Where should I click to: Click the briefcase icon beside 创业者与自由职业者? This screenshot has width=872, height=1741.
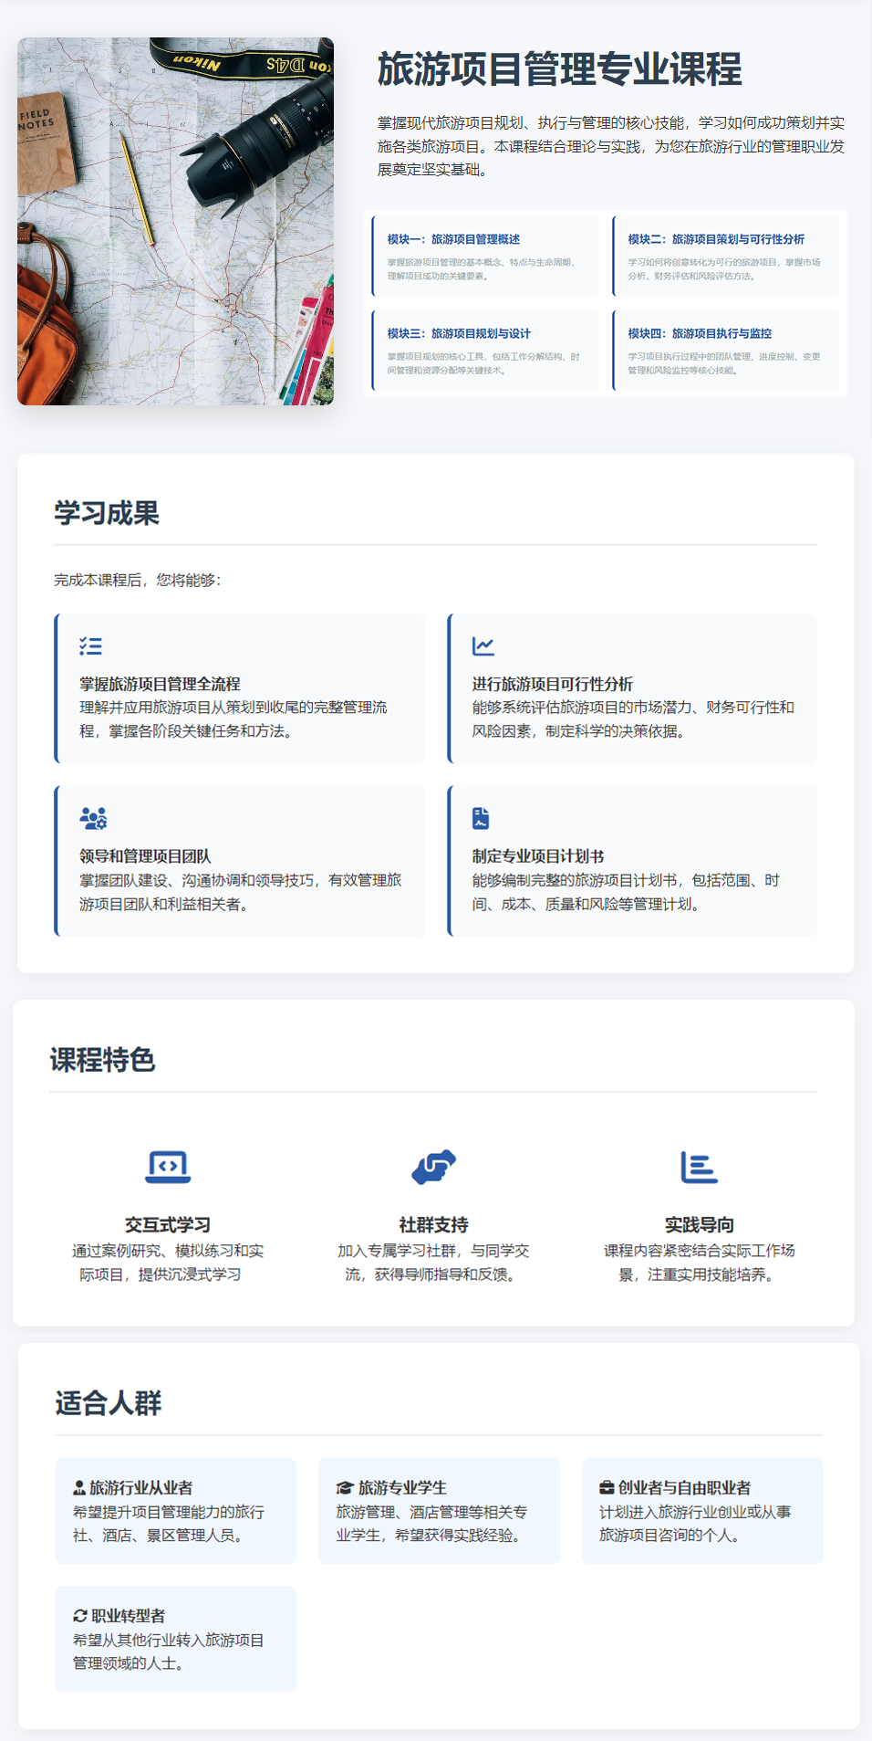(607, 1487)
